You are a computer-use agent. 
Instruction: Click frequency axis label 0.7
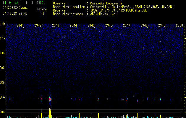click(2, 97)
